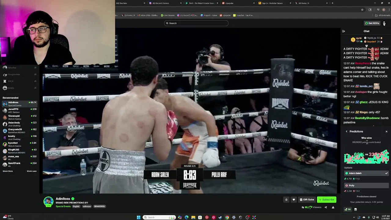
Task: Select the Adam Saleh prediction option
Action: click(366, 173)
